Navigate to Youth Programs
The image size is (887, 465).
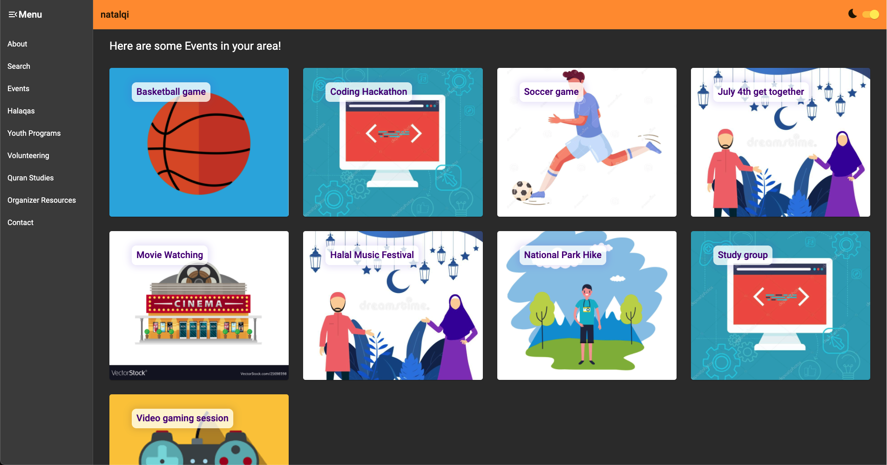(34, 133)
